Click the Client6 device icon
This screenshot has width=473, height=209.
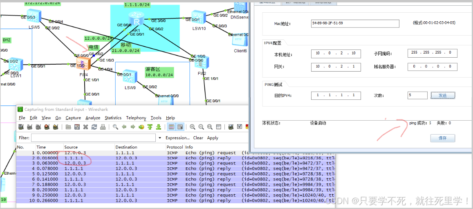pyautogui.click(x=239, y=40)
